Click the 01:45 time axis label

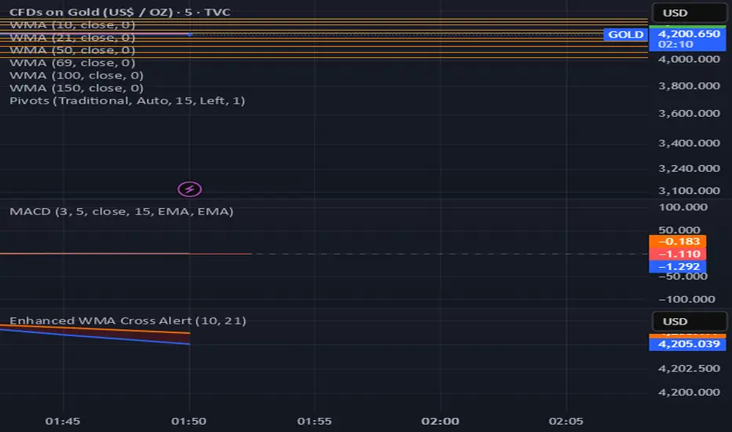click(x=63, y=421)
